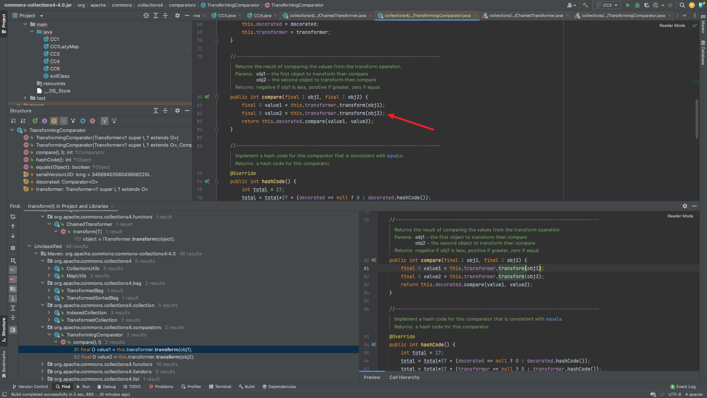Go to the previous occurrence up arrow in Find
This screenshot has height=398, width=707.
13,226
